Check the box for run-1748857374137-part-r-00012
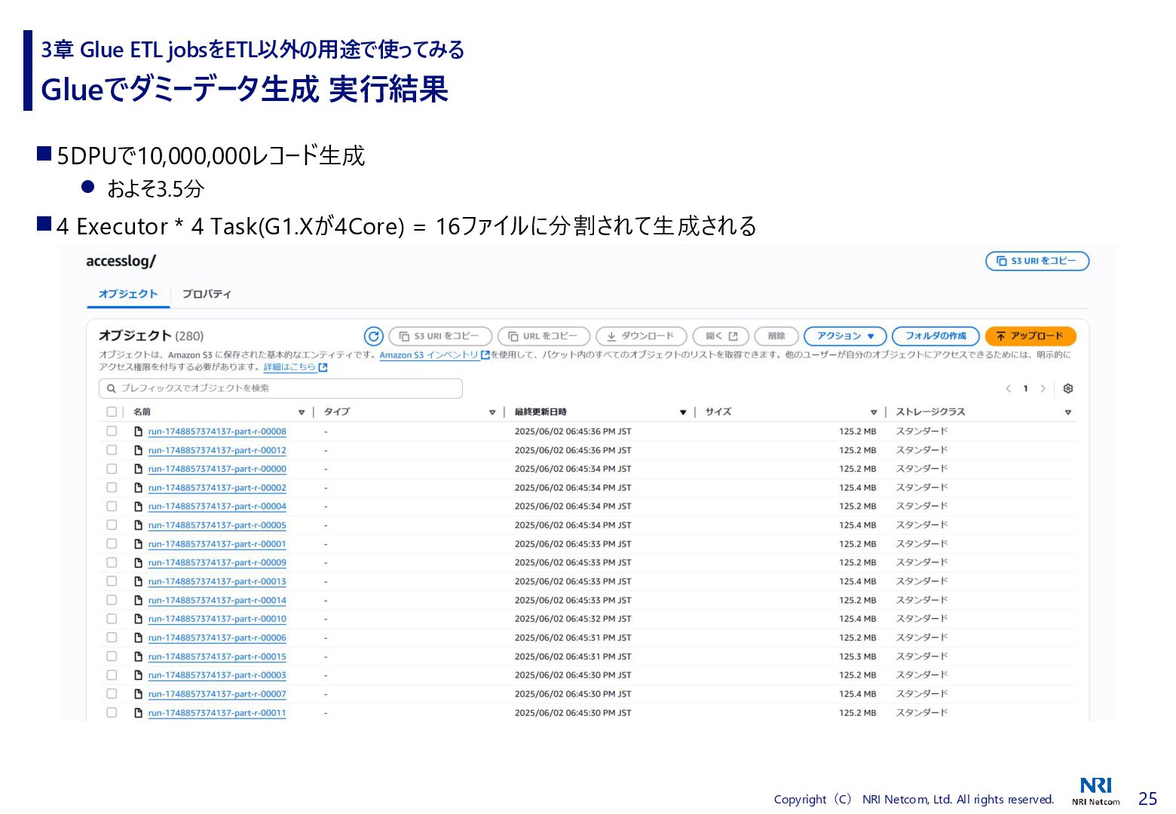The image size is (1176, 814). point(112,450)
